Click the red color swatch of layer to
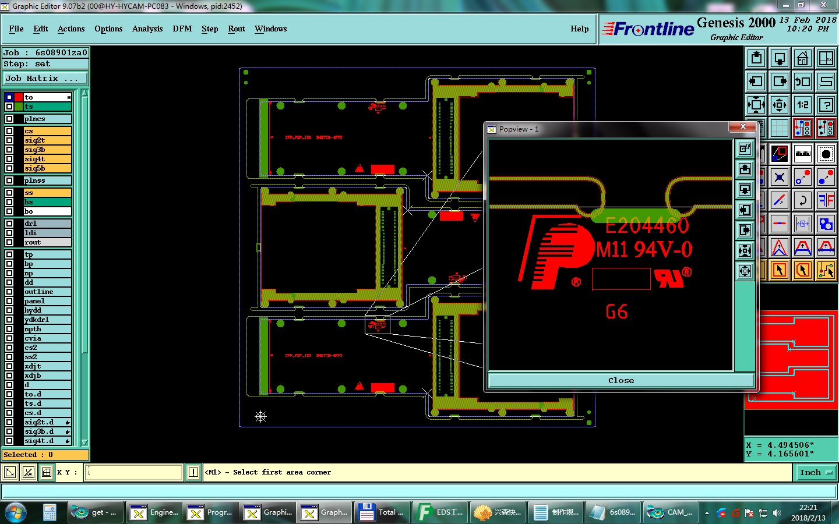839x524 pixels. (x=19, y=97)
